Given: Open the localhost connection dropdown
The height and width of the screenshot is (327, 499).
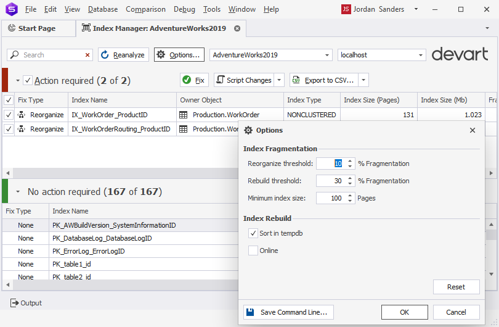Looking at the screenshot, I should (421, 55).
